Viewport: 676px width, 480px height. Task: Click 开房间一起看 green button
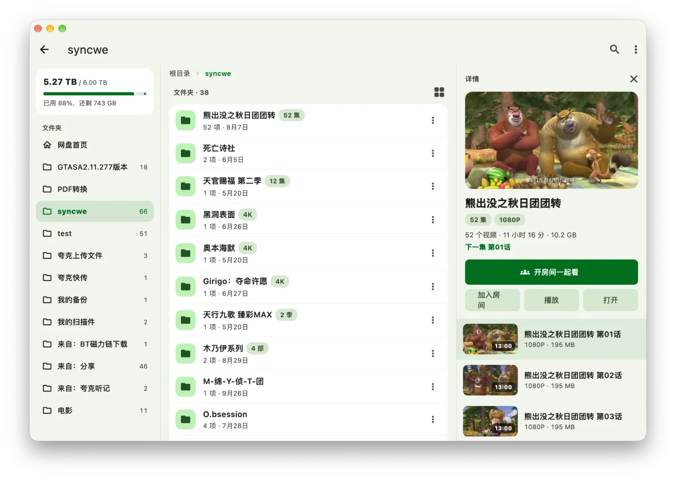pos(551,272)
